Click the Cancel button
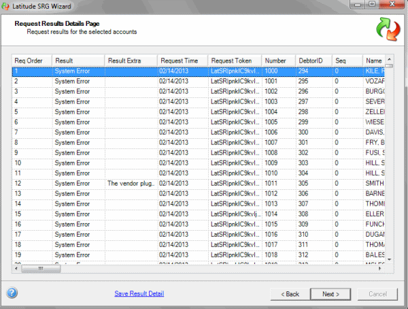This screenshot has height=309, width=408. [x=377, y=294]
